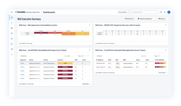This screenshot has width=181, height=106.
Task: Click the Refresh All button
Action: point(129,19)
